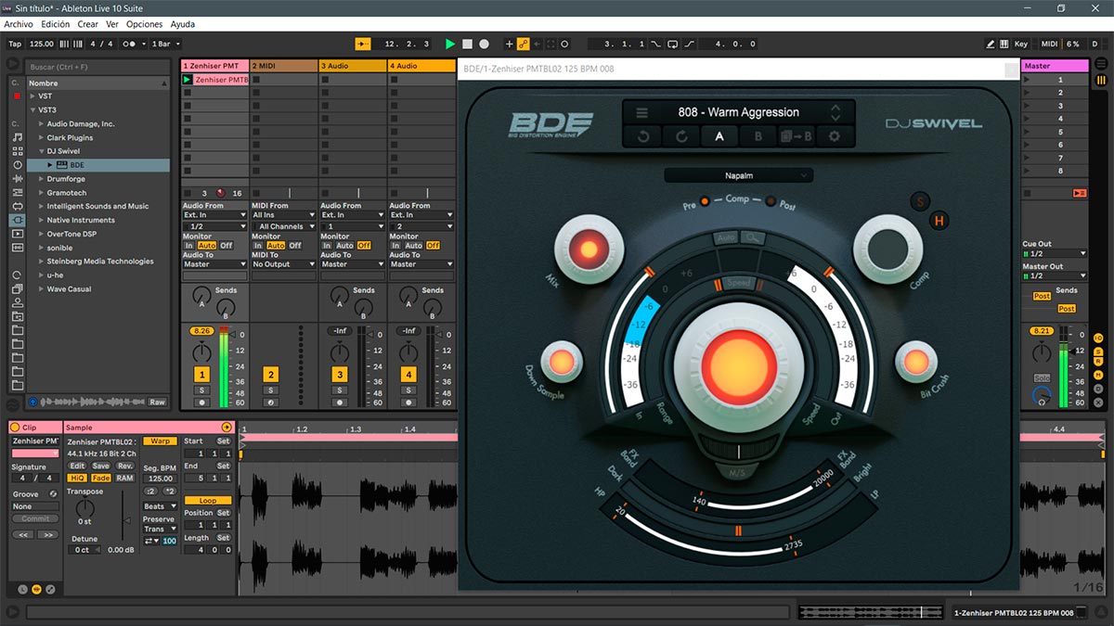This screenshot has width=1114, height=626.
Task: Open the Opciones menu
Action: point(145,24)
